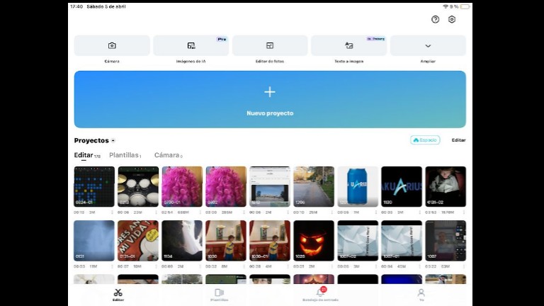Open the notifications bell inbox
Screen dimensions: 544x306
320,293
